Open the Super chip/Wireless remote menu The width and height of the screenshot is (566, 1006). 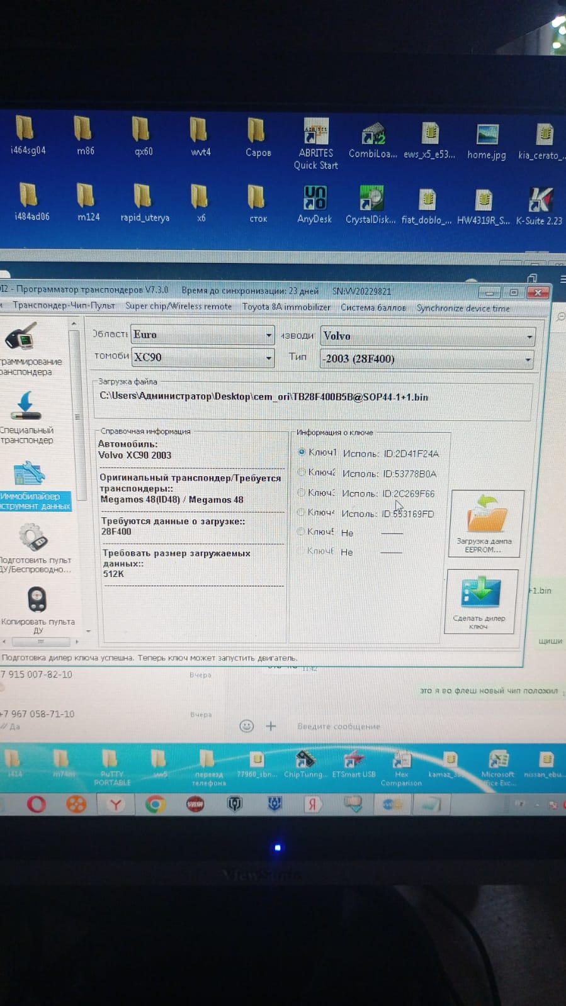point(178,306)
